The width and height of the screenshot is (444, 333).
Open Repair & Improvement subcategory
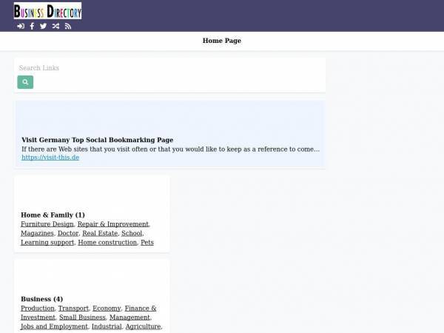coord(113,224)
